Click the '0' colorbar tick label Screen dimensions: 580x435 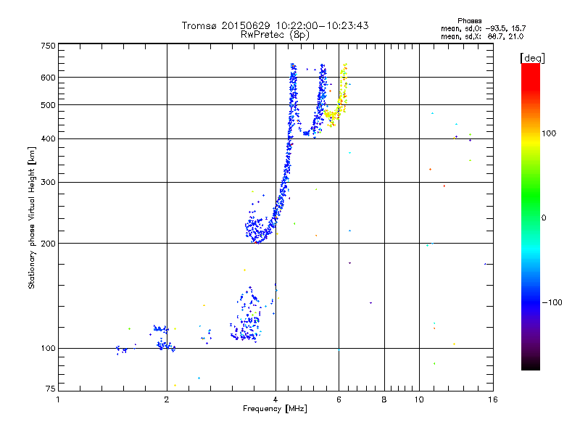tap(544, 218)
